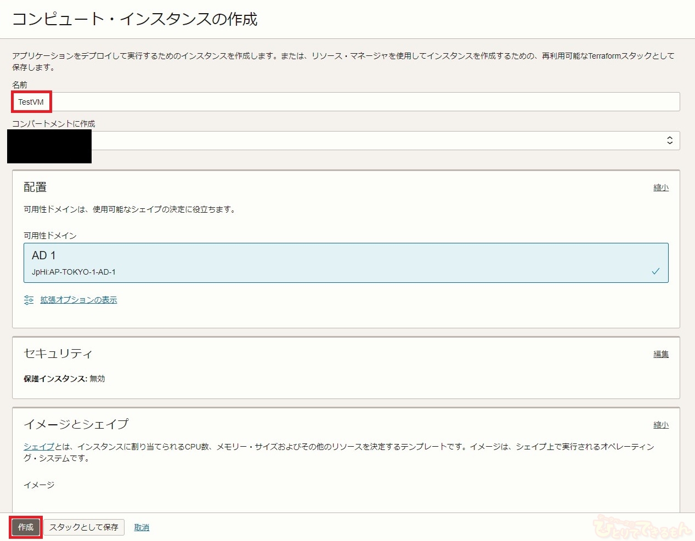Show advanced options via 拡張オプションの表示 link
Image resolution: width=695 pixels, height=541 pixels.
[x=78, y=300]
